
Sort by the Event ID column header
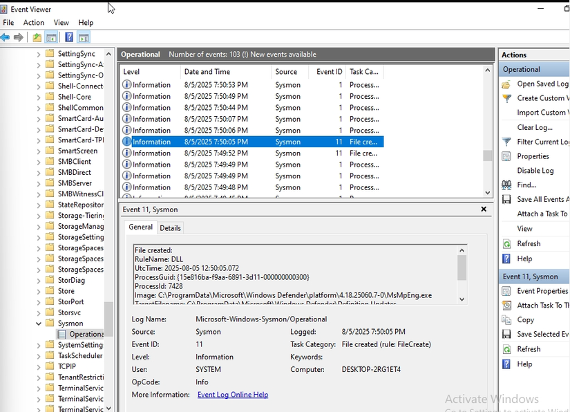[327, 72]
